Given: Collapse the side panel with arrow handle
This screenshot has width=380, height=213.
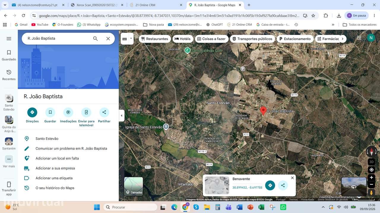Looking at the screenshot, I should (121, 116).
